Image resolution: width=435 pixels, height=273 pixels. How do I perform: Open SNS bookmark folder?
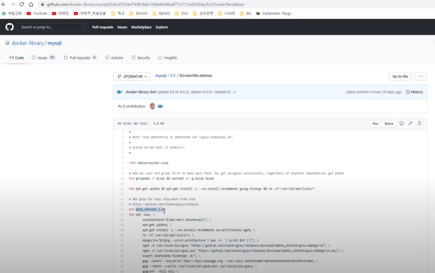click(x=181, y=13)
